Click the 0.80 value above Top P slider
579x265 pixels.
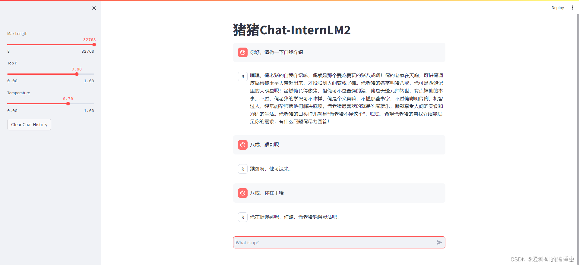(x=77, y=69)
